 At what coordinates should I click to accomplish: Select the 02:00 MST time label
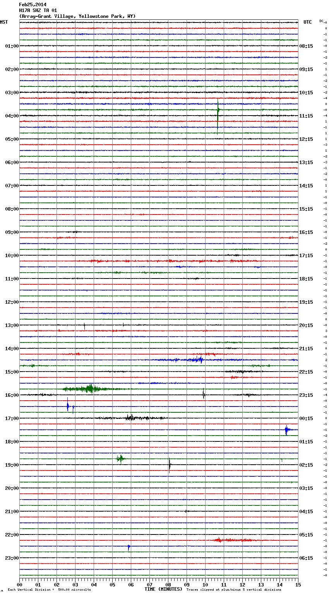point(12,69)
